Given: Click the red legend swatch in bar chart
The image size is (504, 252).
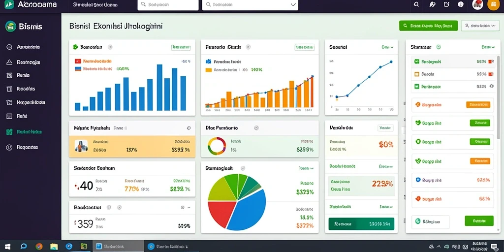Looking at the screenshot, I should click(x=78, y=61).
